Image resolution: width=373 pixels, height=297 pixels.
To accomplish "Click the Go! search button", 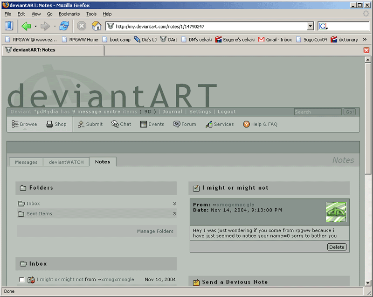I will 350,112.
